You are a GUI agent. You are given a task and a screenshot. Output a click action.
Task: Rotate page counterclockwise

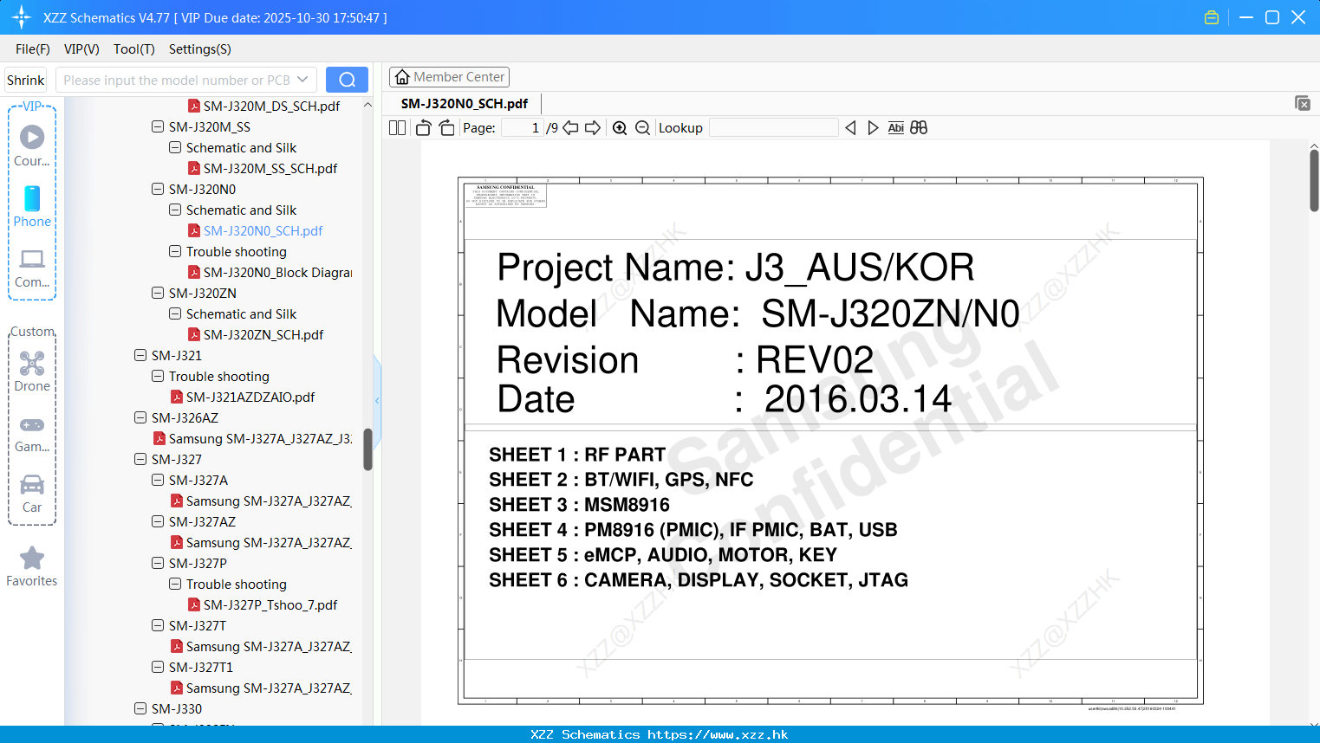[423, 127]
